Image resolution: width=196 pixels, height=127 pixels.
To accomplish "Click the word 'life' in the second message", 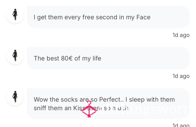I will click(x=97, y=58).
